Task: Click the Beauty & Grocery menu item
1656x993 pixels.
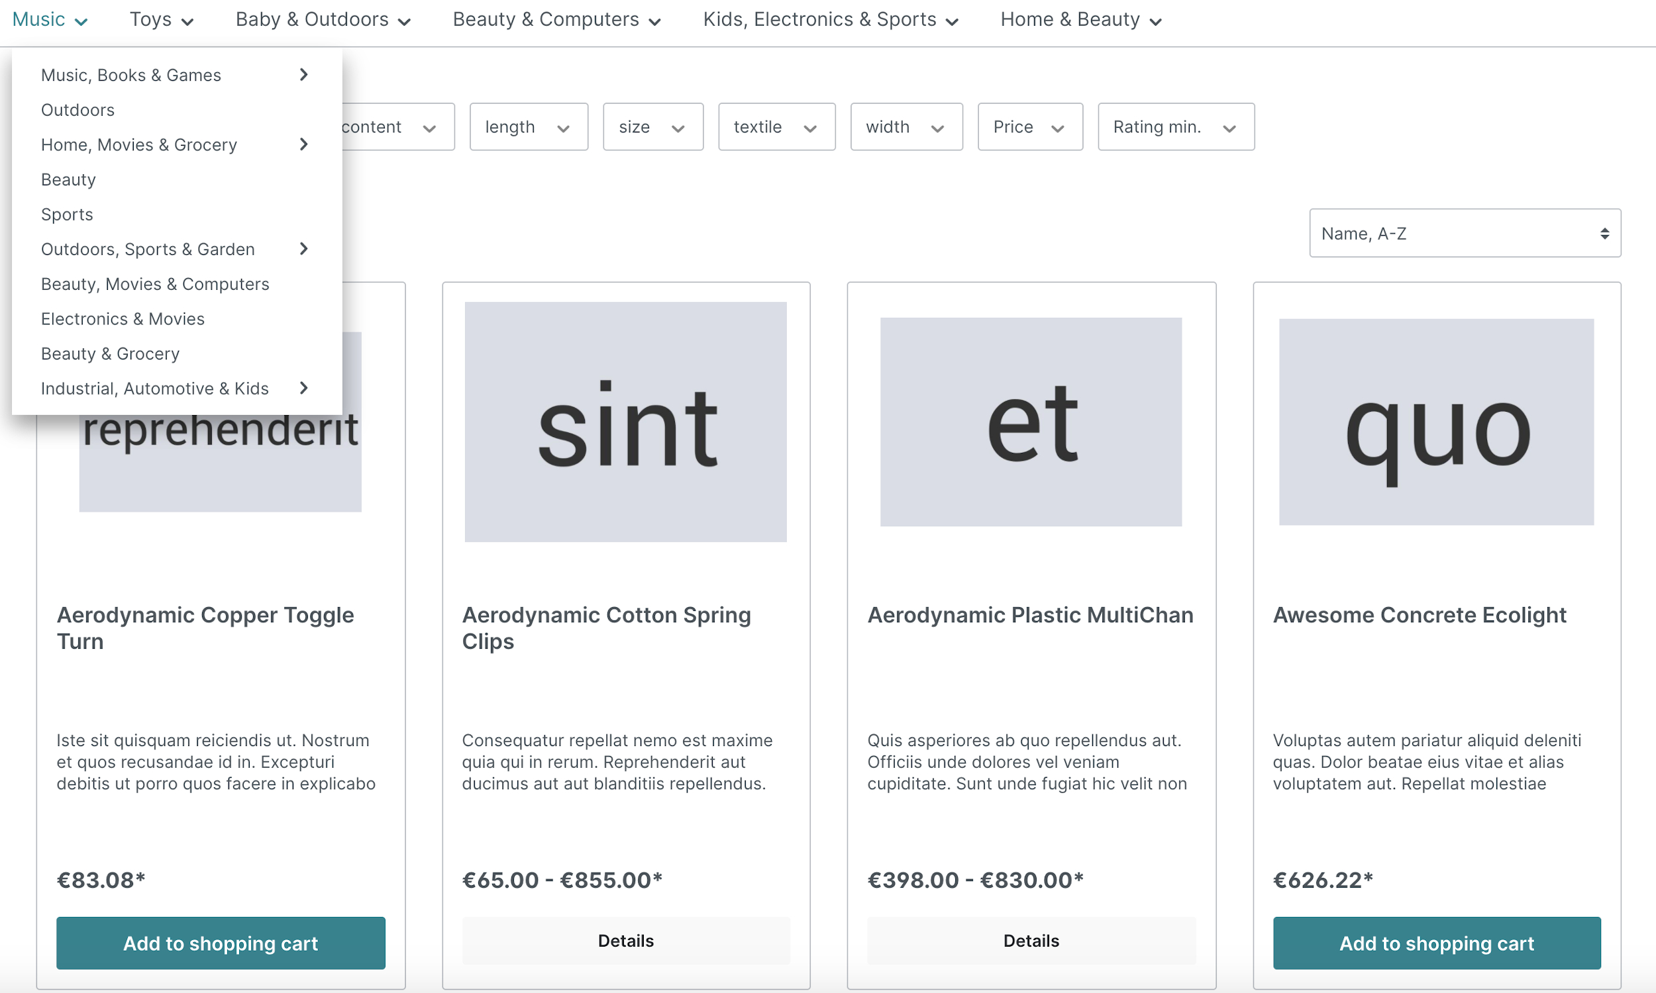Action: pos(110,354)
